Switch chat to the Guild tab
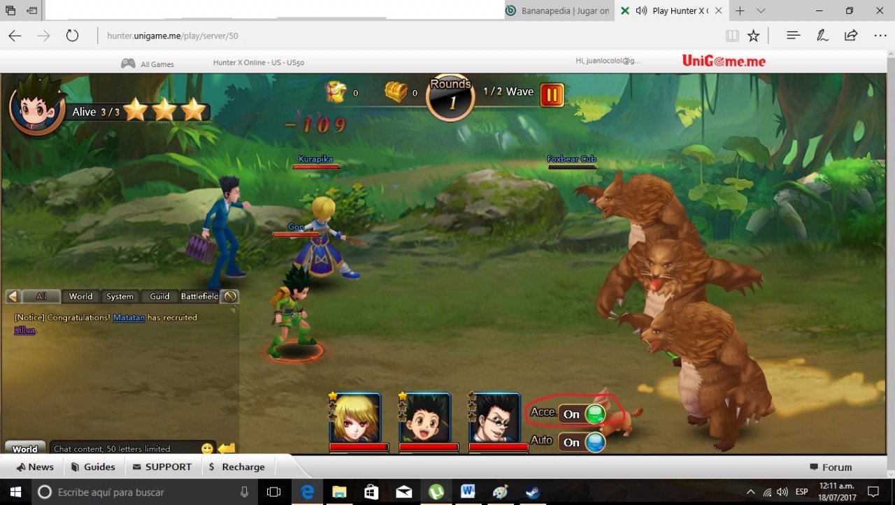Viewport: 895px width, 505px height. coord(160,296)
